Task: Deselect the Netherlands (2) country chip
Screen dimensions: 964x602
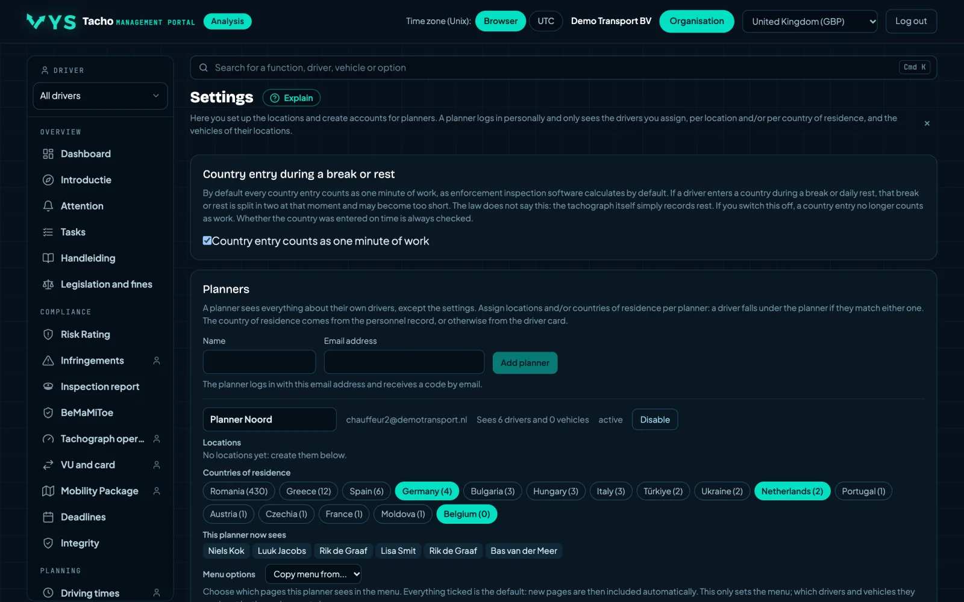Action: click(792, 491)
